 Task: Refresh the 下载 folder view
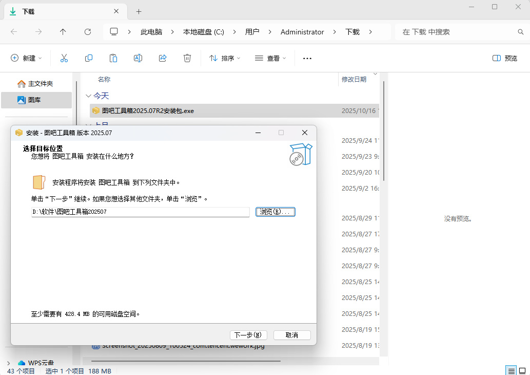click(x=88, y=32)
